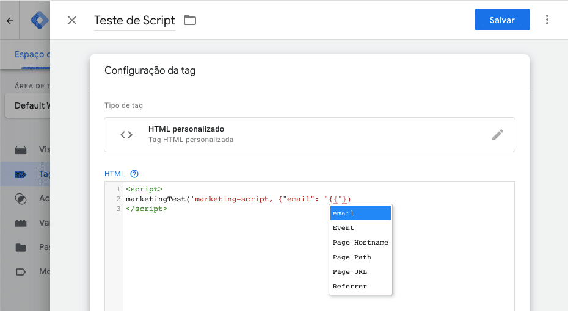Click the code brackets HTML tag icon

click(126, 135)
